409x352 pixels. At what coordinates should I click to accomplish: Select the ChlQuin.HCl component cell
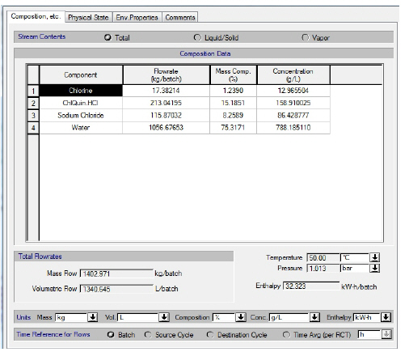tap(81, 103)
